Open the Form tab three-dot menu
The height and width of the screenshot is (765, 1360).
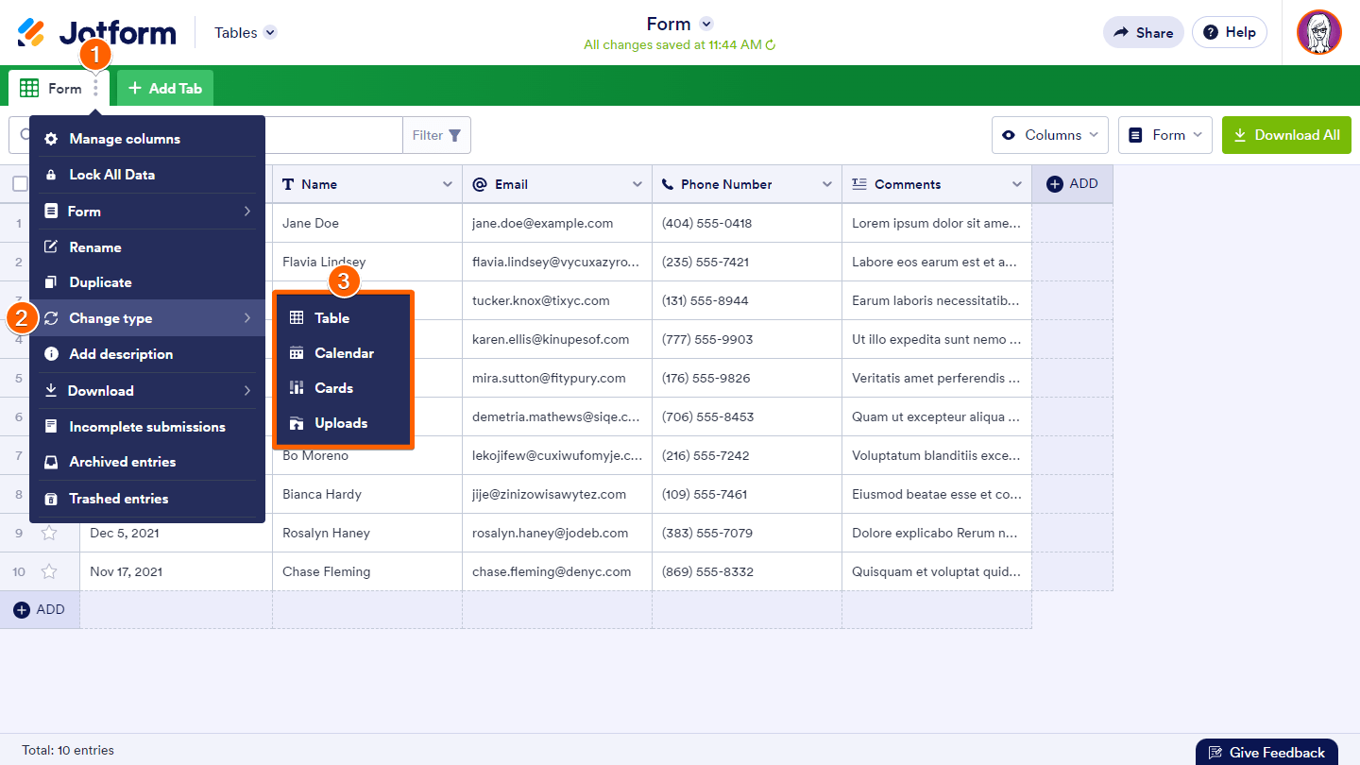tap(95, 89)
